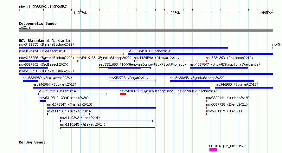Click the nsv6319540 (Sedlazeck2020) label
The height and width of the screenshot is (153, 282).
coord(64,98)
